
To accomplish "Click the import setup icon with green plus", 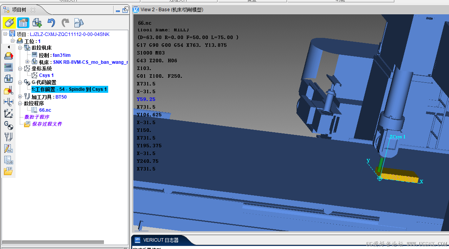I will (x=37, y=22).
